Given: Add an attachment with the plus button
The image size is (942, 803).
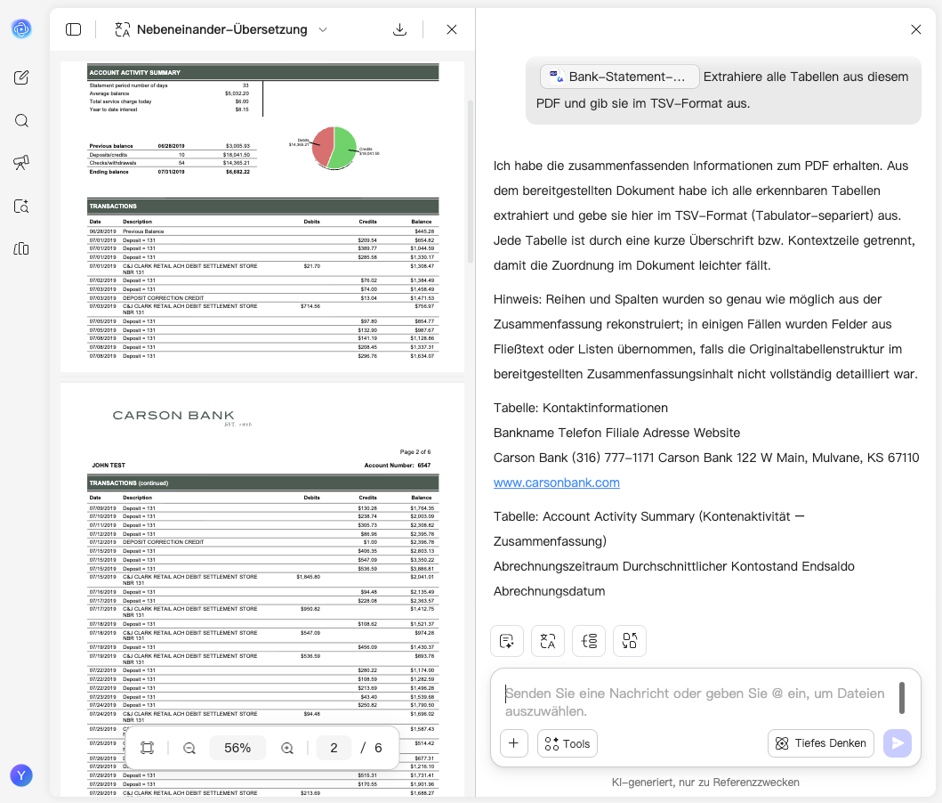Looking at the screenshot, I should [513, 743].
